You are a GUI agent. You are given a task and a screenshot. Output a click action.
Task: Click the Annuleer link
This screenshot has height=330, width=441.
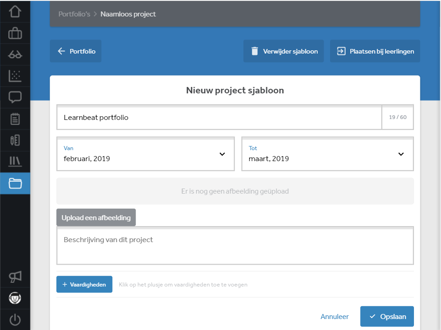(x=334, y=317)
